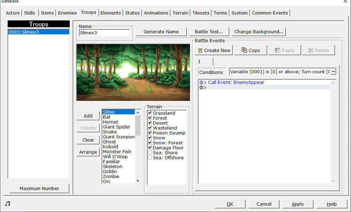Click event commands scroll down arrow
Image resolution: width=351 pixels, height=212 pixels.
(333, 181)
